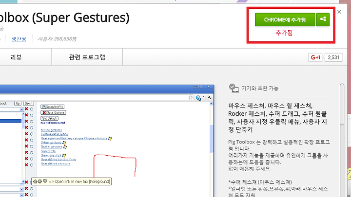Click the minimize button of the previewed browser window
This screenshot has height=197, width=351.
click(195, 87)
